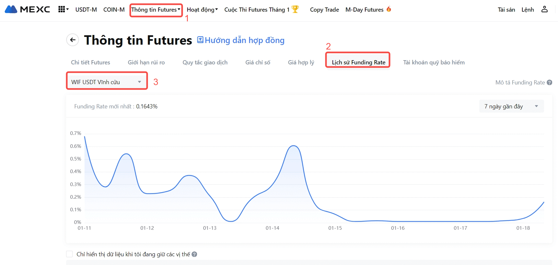The width and height of the screenshot is (558, 265).
Task: Click the 01-14 peak on funding chart
Action: tap(294, 146)
